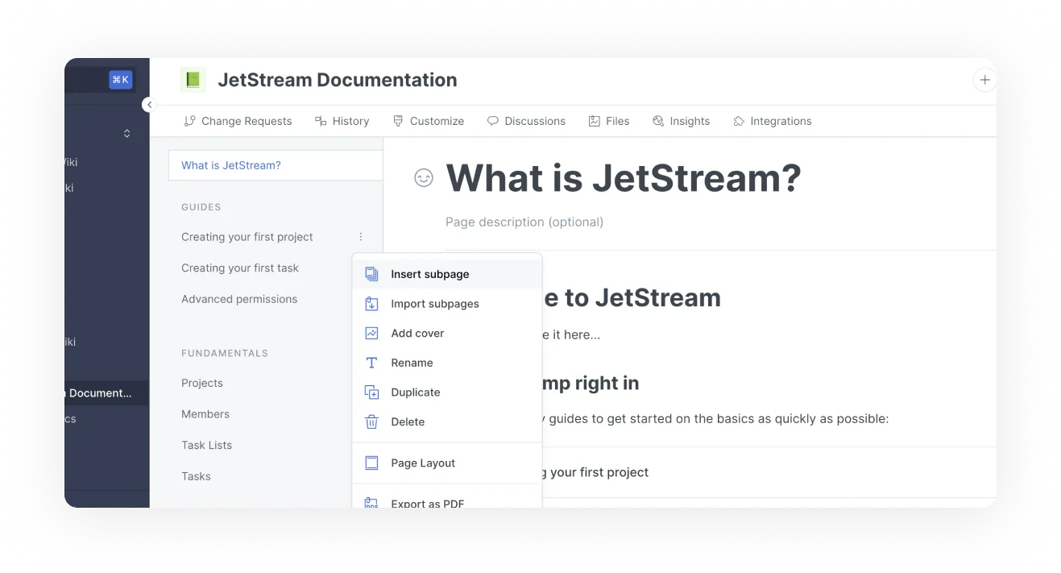Screen dimensions: 1061x573
Task: Click the plus button at top right
Action: click(984, 80)
